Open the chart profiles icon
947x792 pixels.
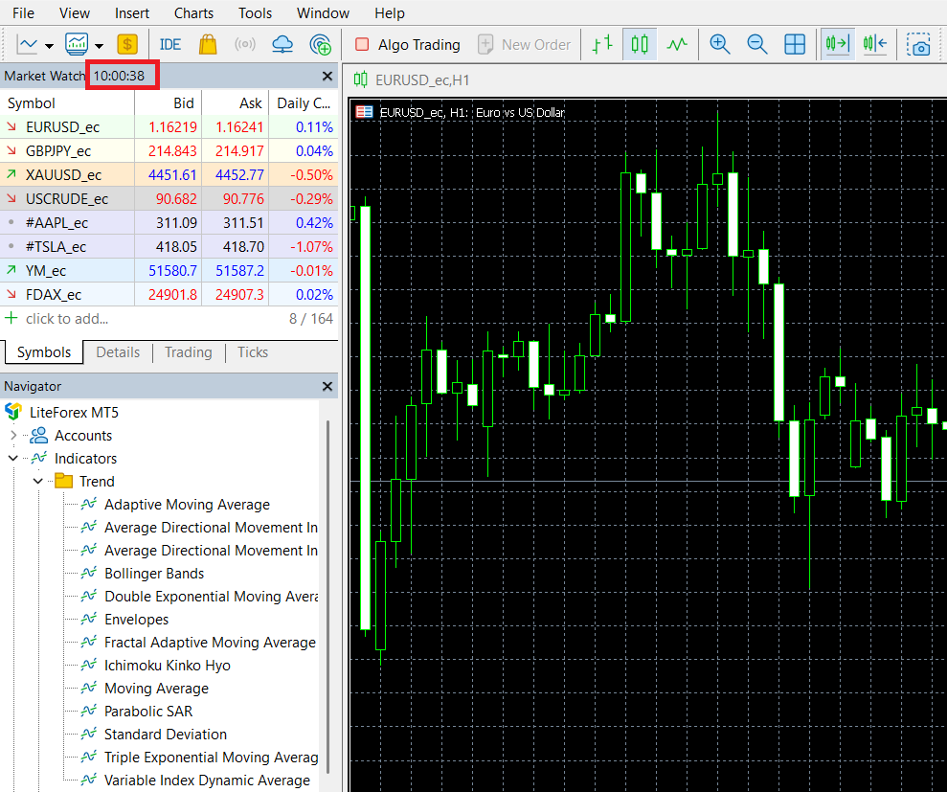(x=78, y=44)
